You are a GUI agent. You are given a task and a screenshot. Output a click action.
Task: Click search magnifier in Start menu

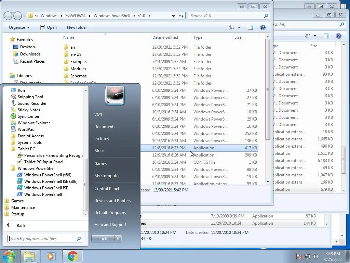(x=79, y=239)
